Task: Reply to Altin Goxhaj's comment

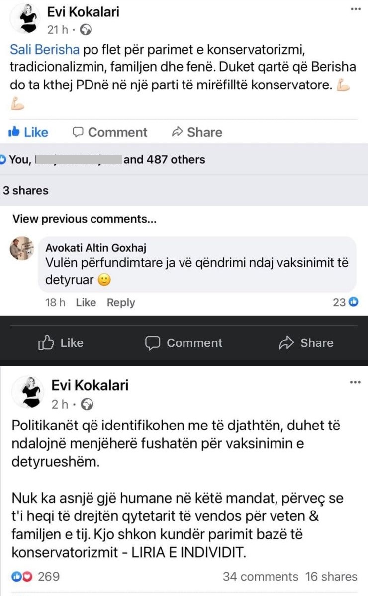Action: tap(121, 302)
